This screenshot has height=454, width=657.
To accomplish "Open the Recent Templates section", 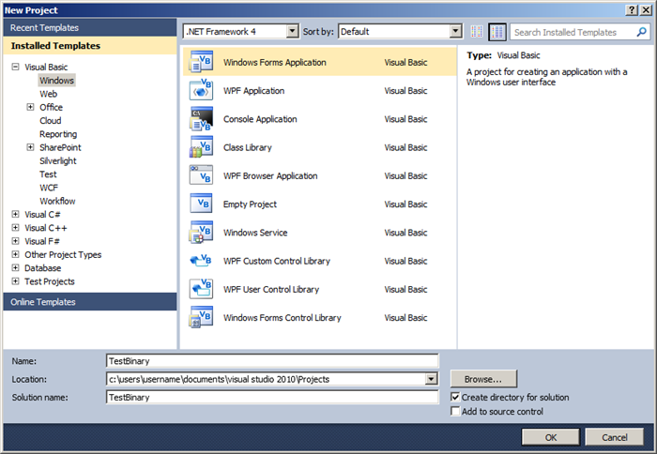I will click(x=90, y=27).
